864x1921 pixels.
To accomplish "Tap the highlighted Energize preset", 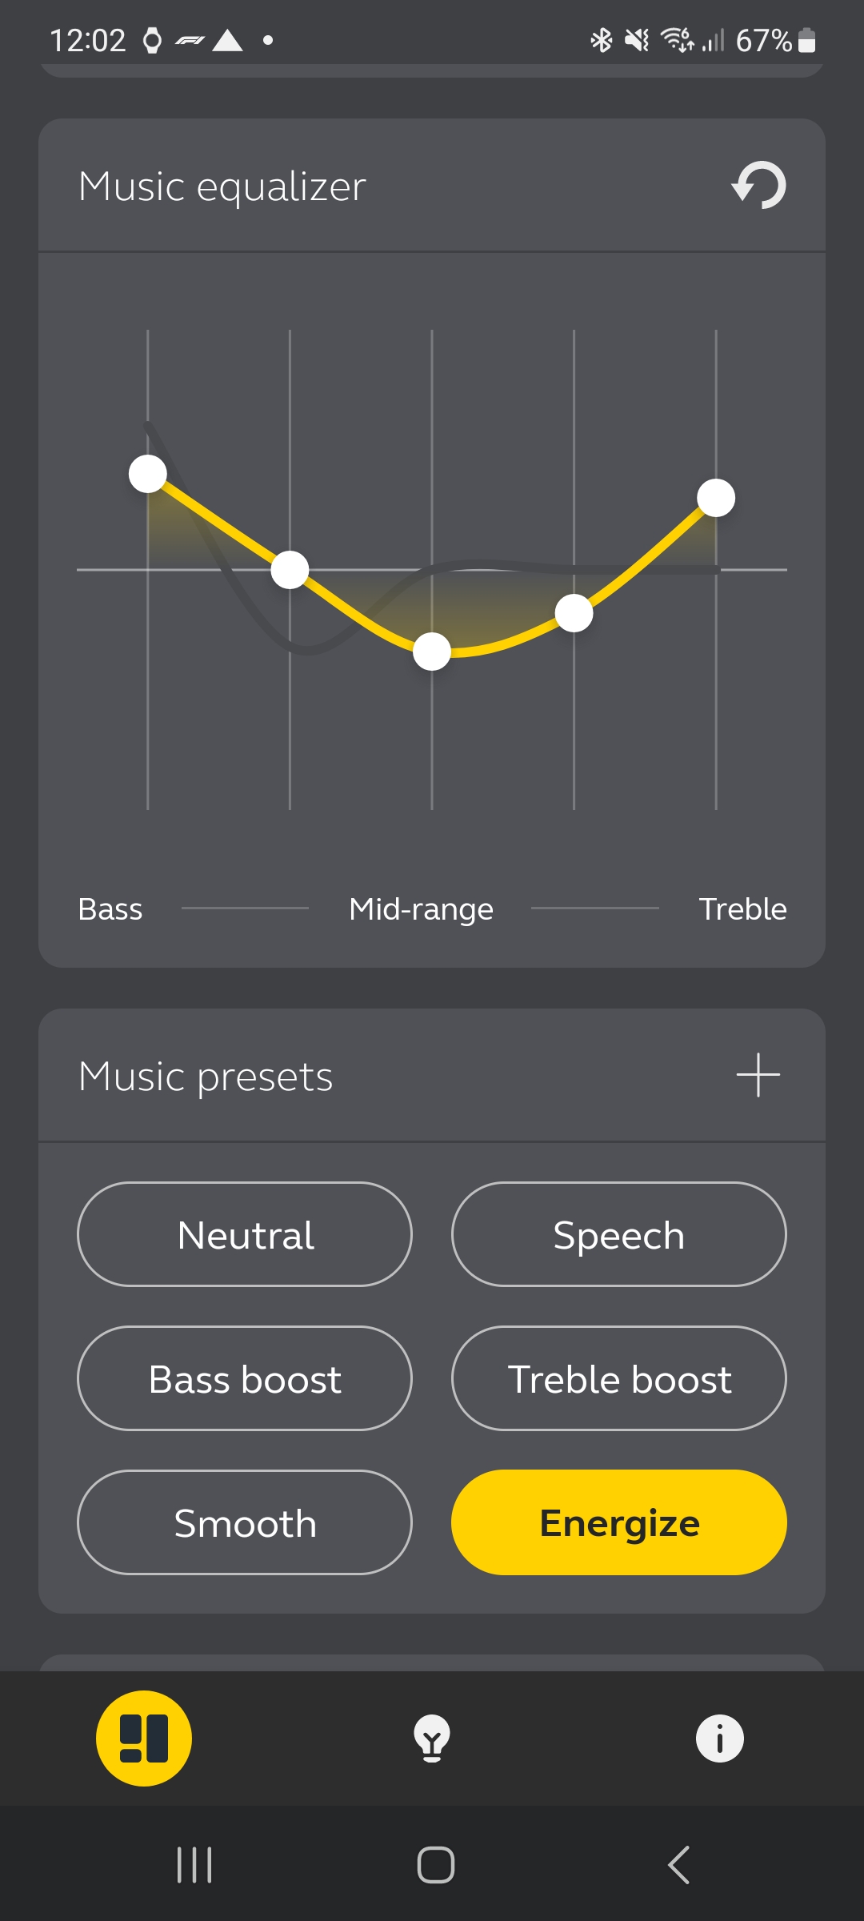I will (618, 1522).
